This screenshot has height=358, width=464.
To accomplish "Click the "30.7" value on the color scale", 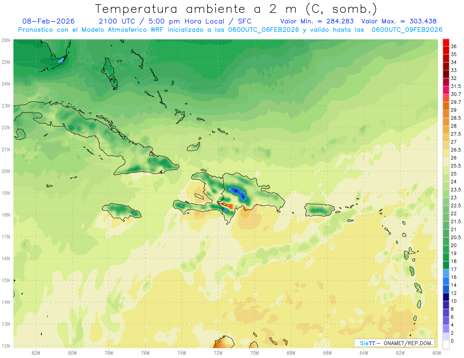I will pyautogui.click(x=456, y=94).
